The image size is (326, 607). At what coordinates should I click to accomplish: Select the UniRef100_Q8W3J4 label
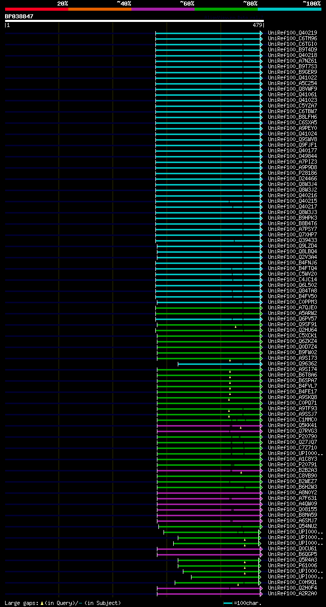[292, 184]
